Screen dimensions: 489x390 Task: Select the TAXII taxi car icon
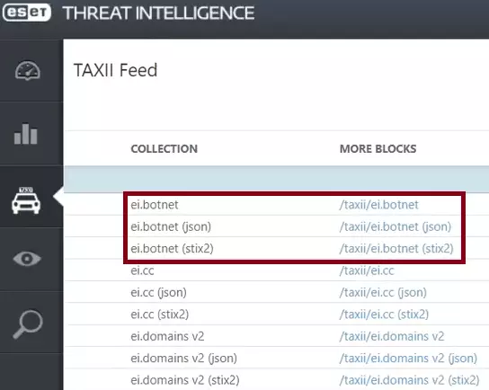point(26,200)
